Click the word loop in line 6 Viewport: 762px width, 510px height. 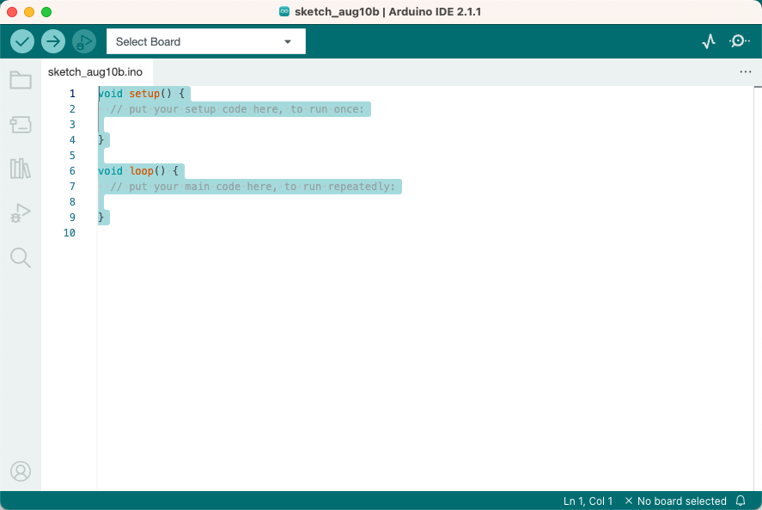pyautogui.click(x=142, y=171)
